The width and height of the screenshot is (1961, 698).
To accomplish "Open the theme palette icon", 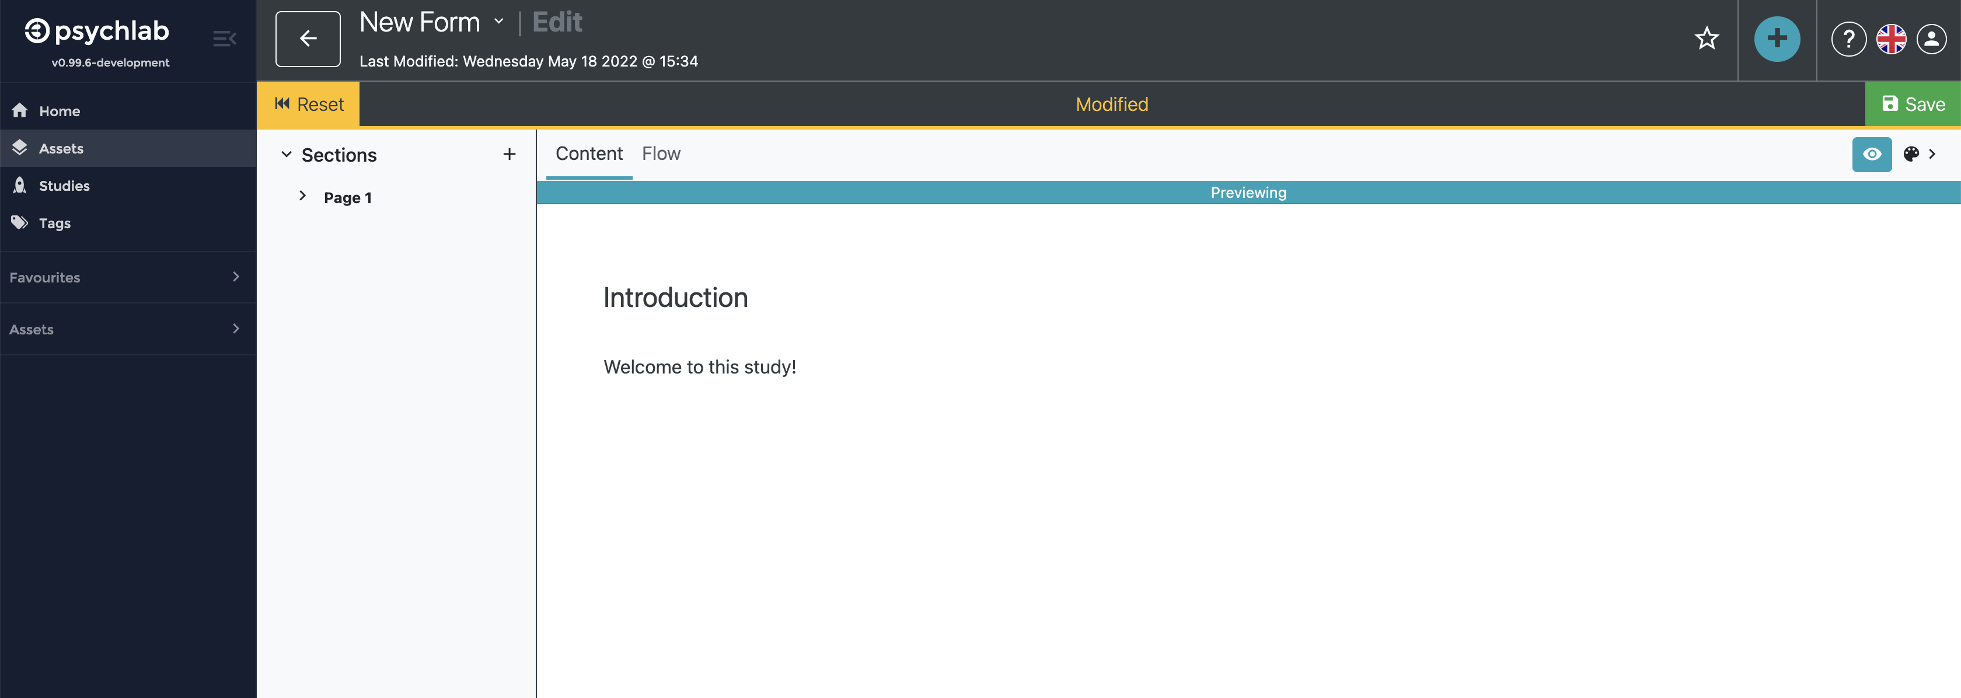I will [x=1911, y=155].
